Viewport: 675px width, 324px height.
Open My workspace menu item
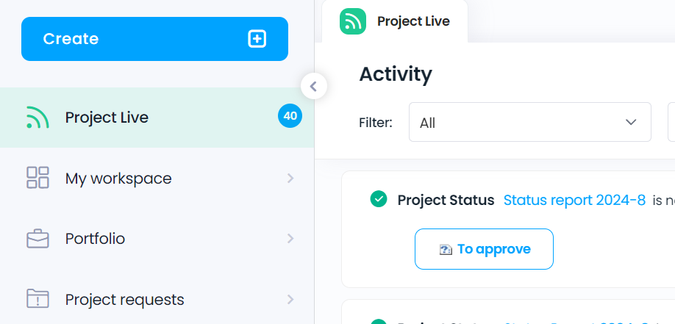(157, 178)
